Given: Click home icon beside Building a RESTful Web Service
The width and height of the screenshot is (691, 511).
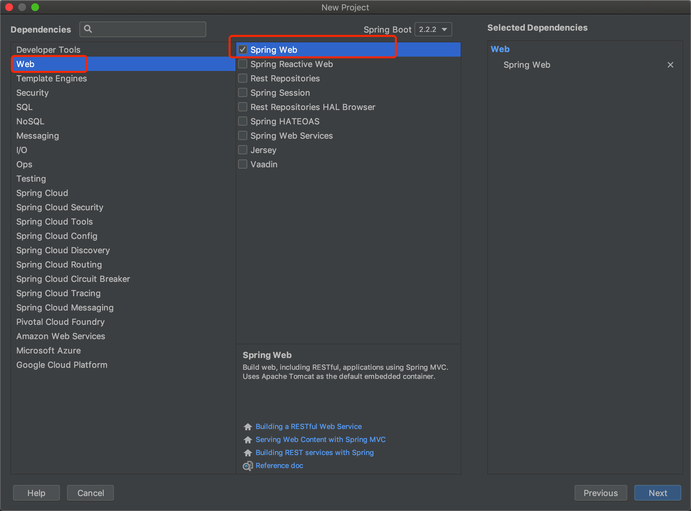Looking at the screenshot, I should (248, 427).
